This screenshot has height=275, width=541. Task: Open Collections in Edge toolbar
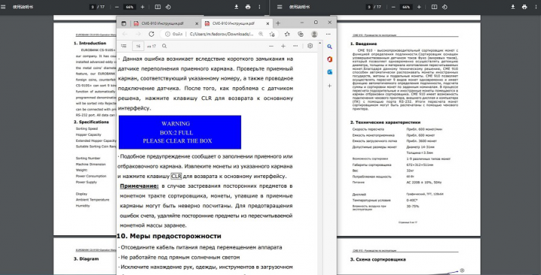tap(301, 34)
